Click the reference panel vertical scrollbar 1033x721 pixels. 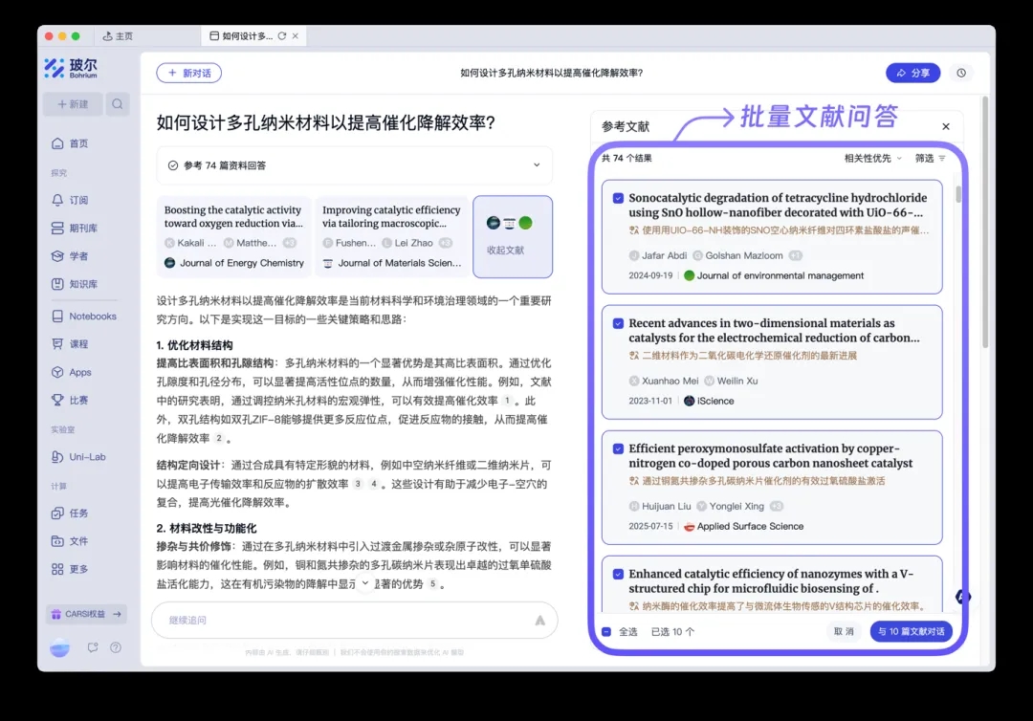tap(958, 196)
